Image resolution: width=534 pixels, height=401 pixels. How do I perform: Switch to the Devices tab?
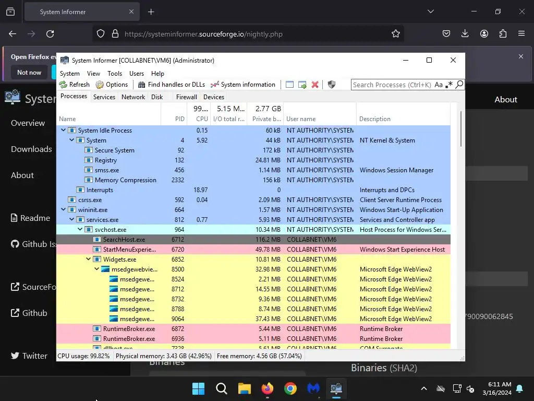click(213, 97)
